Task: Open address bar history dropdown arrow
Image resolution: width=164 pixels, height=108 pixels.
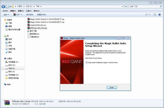Action: 122,6
